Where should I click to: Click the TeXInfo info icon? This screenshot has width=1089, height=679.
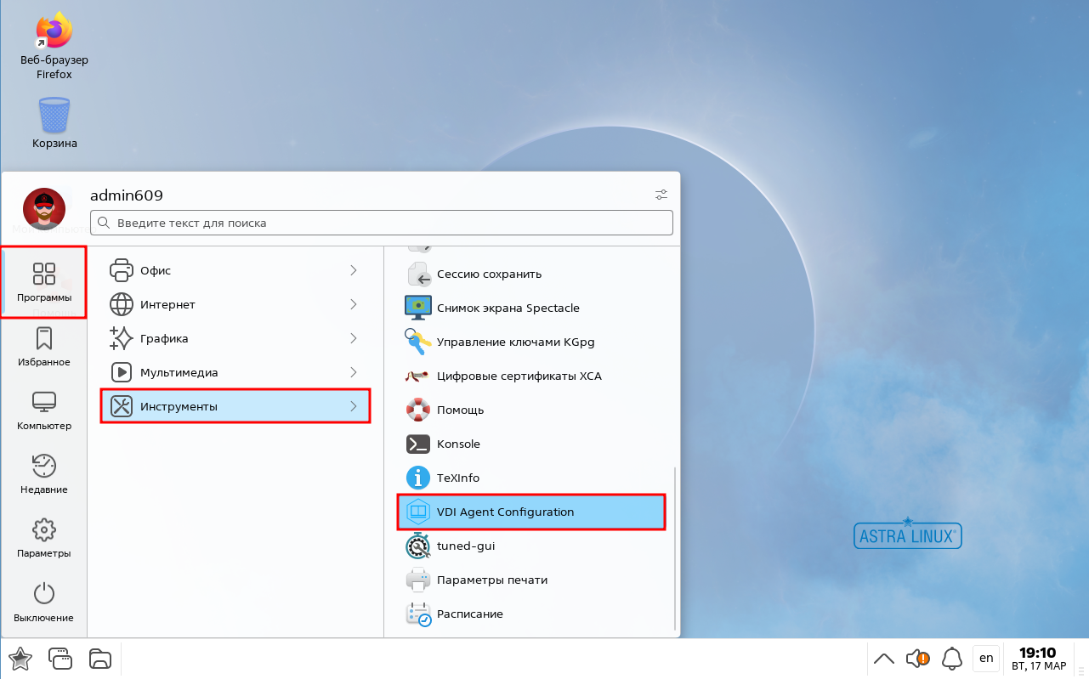click(x=417, y=478)
